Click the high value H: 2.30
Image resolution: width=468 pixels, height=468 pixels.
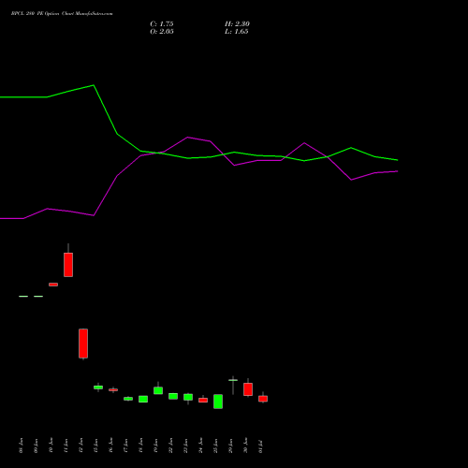237,24
